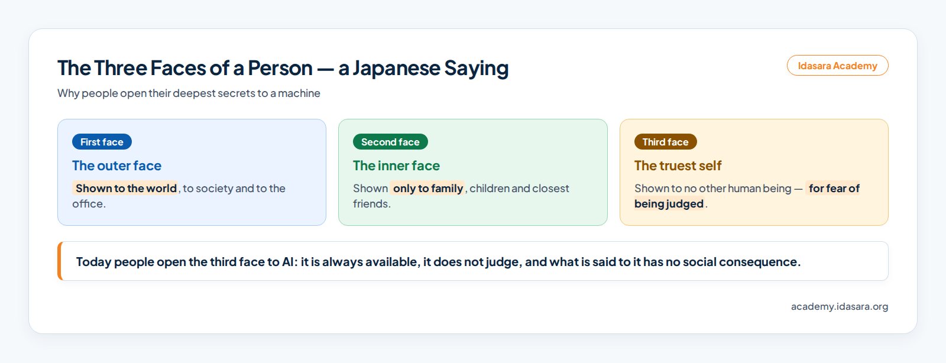The image size is (946, 363).
Task: Click the heading 'The outer face'
Action: tap(116, 166)
